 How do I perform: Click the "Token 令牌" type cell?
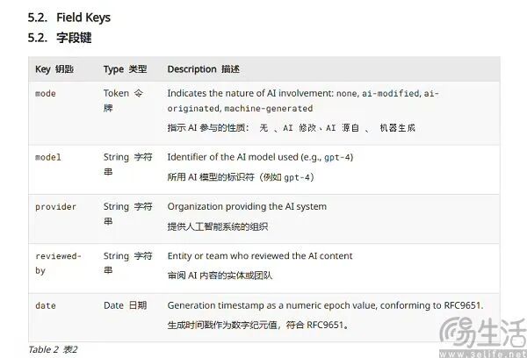[128, 100]
